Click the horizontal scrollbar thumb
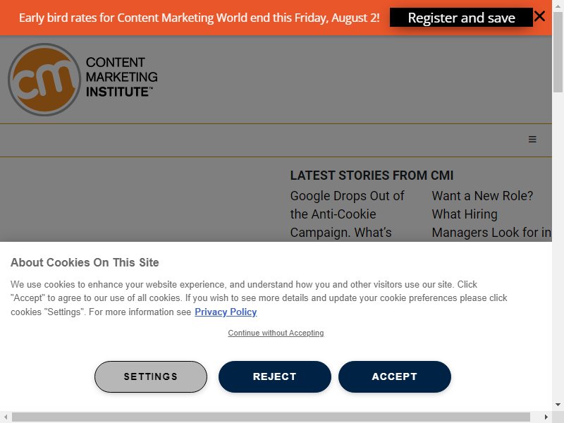Viewport: 564px width, 423px height. click(271, 417)
